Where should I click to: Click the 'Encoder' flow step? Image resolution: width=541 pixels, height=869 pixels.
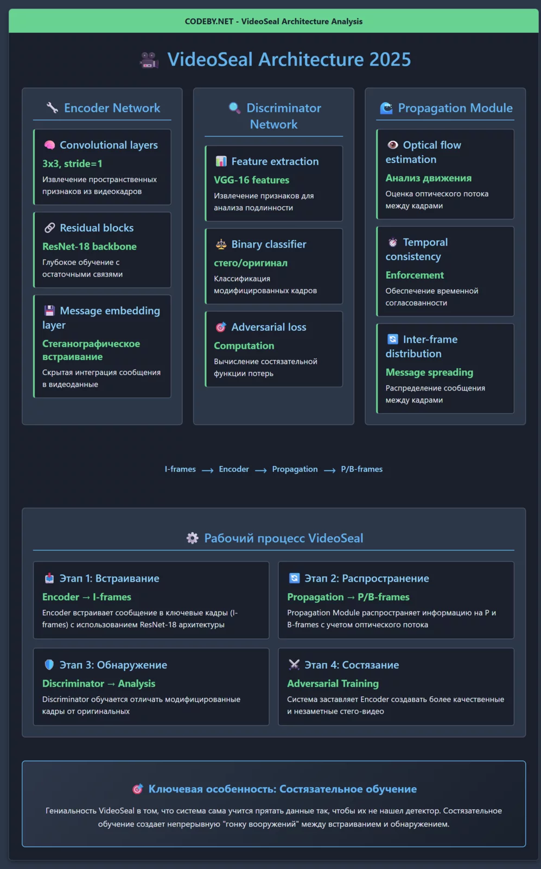coord(234,469)
